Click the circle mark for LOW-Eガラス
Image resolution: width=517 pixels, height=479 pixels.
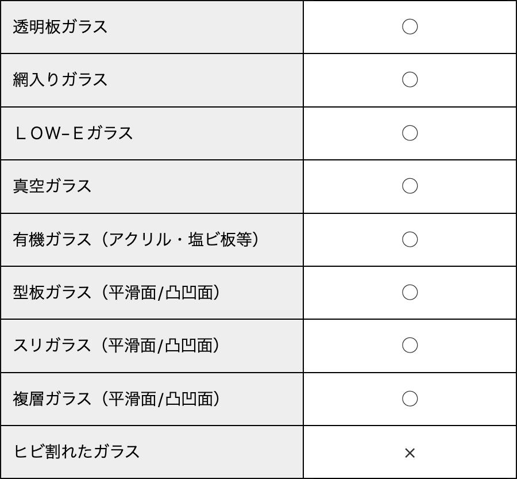pyautogui.click(x=410, y=133)
